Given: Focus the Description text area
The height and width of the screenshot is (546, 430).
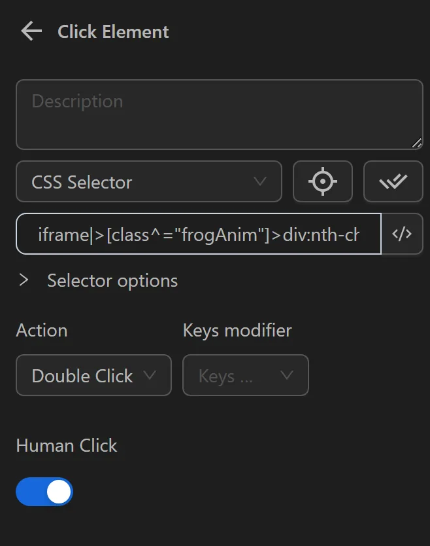Looking at the screenshot, I should [x=219, y=115].
